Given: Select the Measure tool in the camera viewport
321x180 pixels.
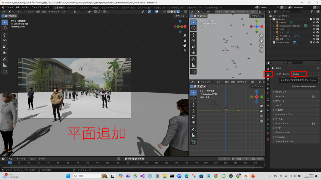Looking at the screenshot, I should pos(5,65).
